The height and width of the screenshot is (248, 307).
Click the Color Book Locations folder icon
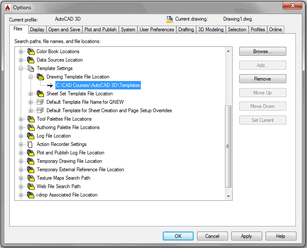click(x=30, y=51)
